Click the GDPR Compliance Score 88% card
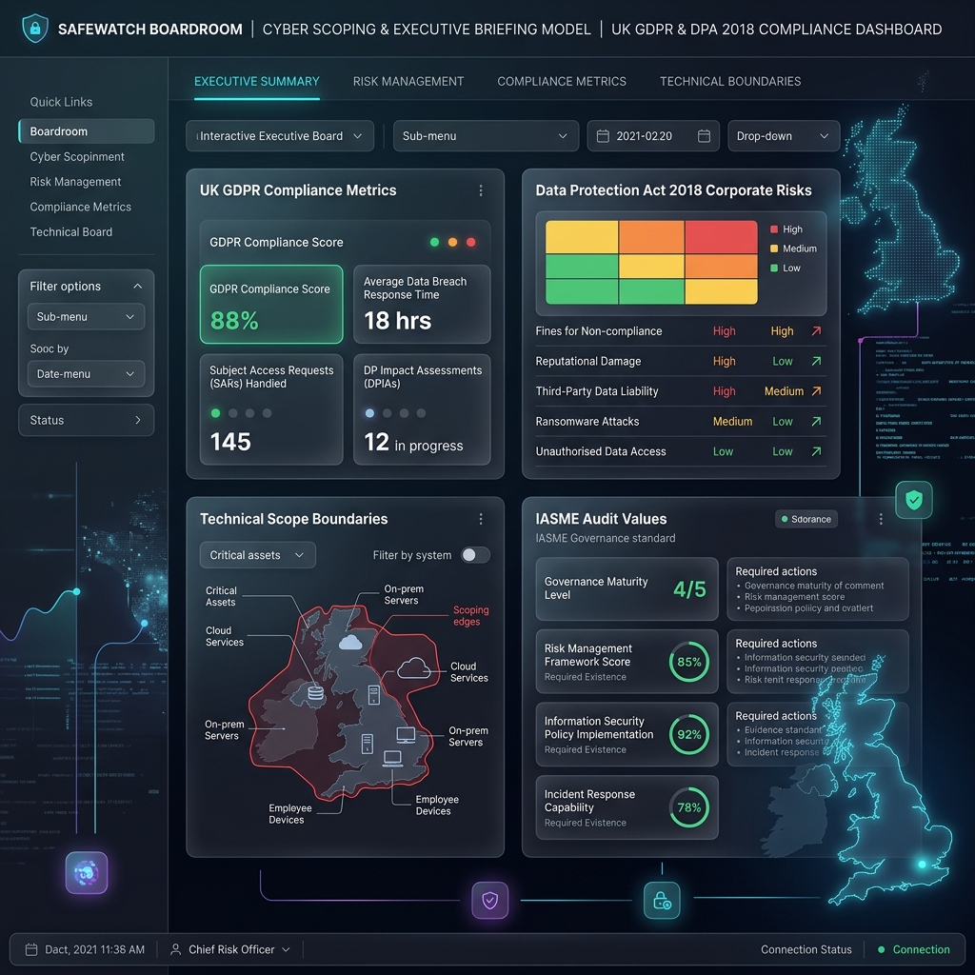This screenshot has width=975, height=975. (271, 304)
